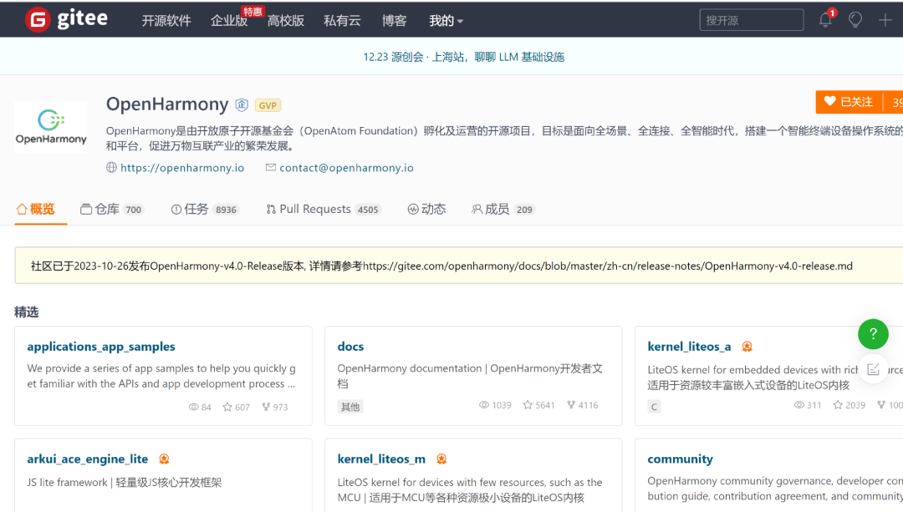Image resolution: width=903 pixels, height=512 pixels.
Task: Click the fork count 973 on applications_app_samples
Action: click(275, 407)
